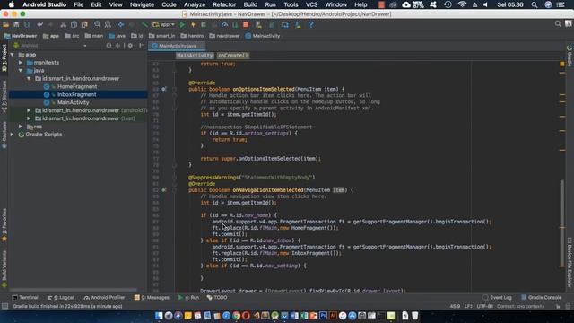Viewport: 574px width, 323px height.
Task: Click smart_in folder in navigation breadcrumb
Action: click(x=161, y=36)
